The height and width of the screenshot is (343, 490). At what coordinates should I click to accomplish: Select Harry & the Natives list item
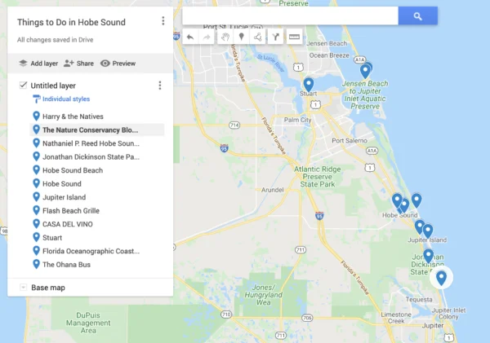click(97, 117)
